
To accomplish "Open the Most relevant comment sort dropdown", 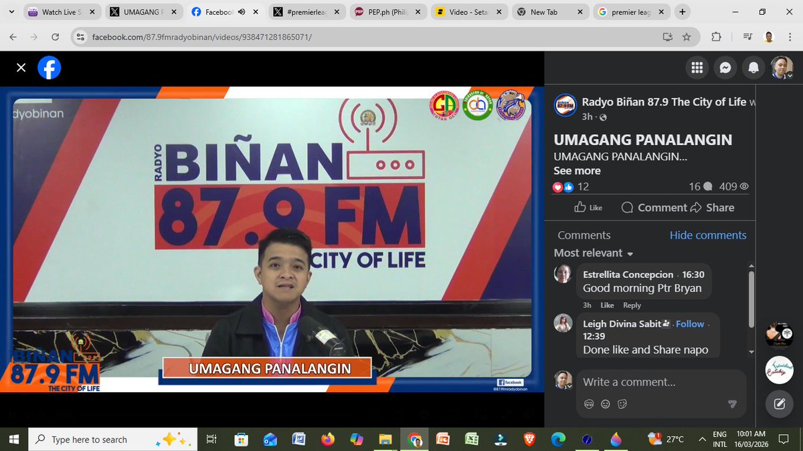I will [x=594, y=253].
